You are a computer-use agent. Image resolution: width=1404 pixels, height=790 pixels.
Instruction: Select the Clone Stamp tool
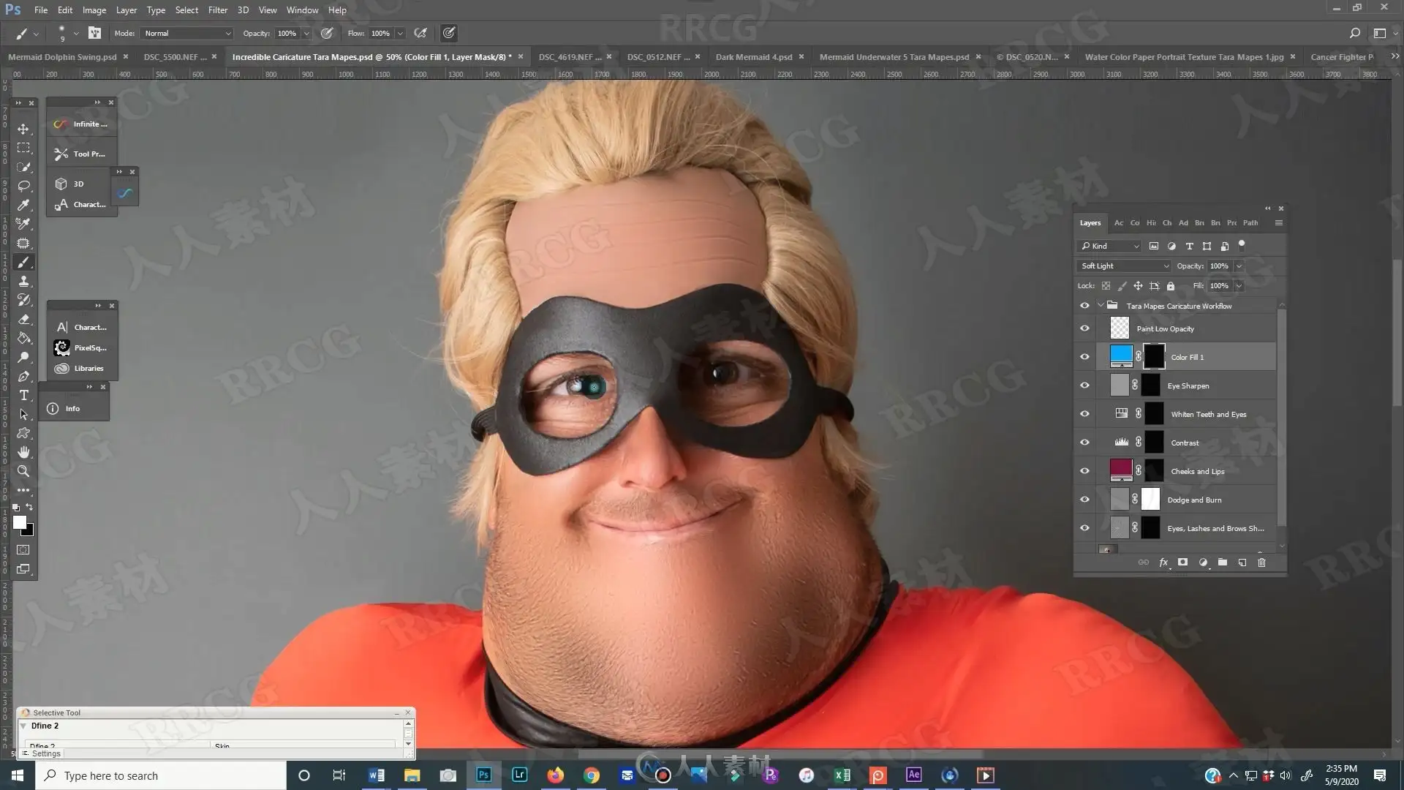pos(23,281)
